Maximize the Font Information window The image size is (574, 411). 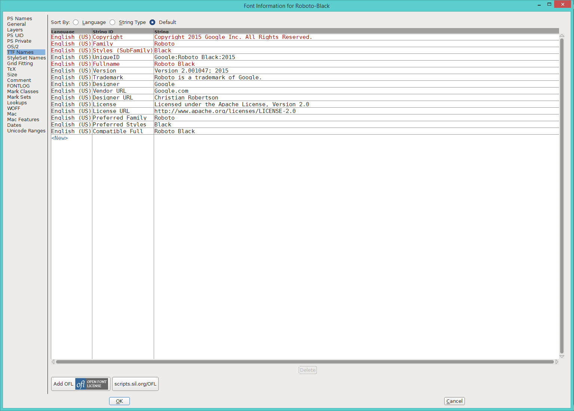point(549,4)
